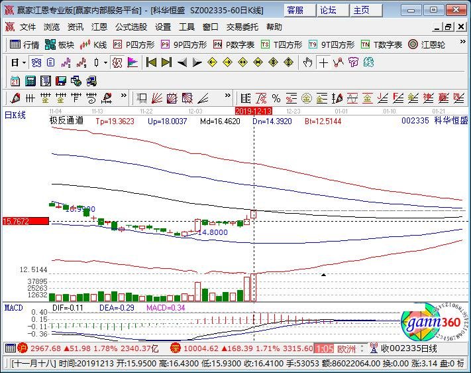The image size is (471, 373).
Task: Click the floppy disk save icon
Action: (x=61, y=81)
